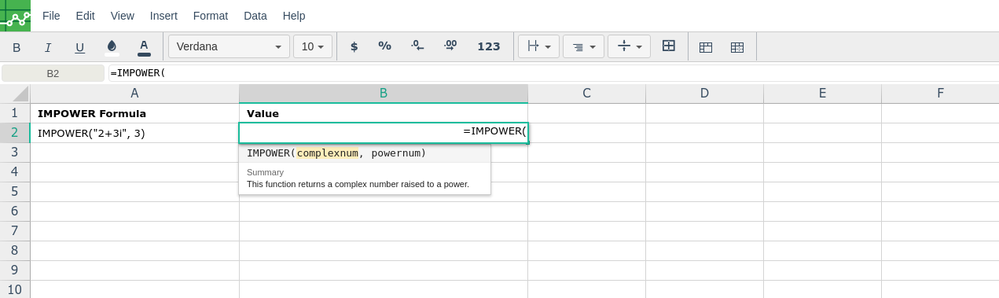The width and height of the screenshot is (999, 298).
Task: Open the Insert menu
Action: [163, 16]
